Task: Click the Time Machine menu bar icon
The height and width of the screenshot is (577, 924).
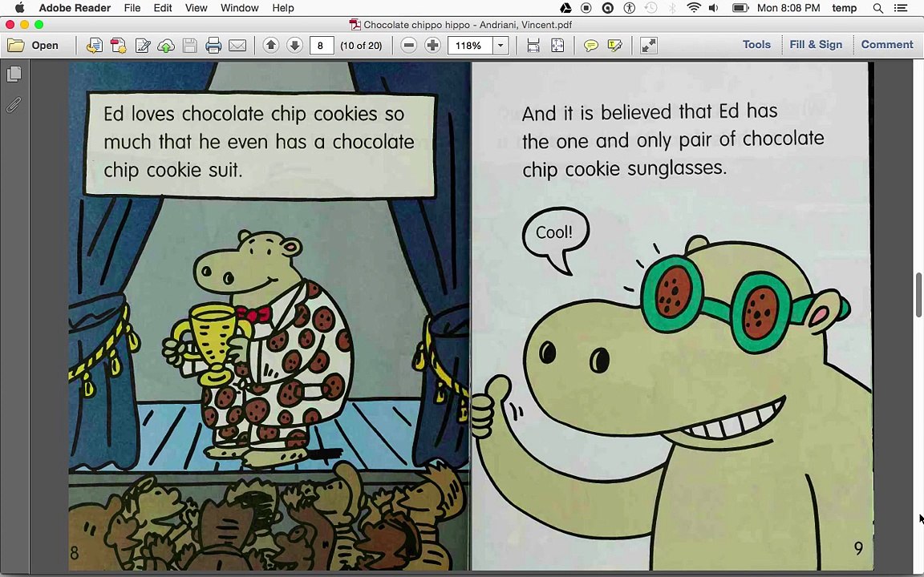Action: [x=650, y=8]
